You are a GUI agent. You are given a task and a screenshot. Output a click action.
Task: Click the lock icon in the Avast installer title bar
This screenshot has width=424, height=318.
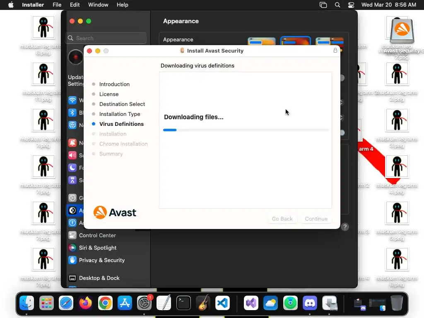335,51
